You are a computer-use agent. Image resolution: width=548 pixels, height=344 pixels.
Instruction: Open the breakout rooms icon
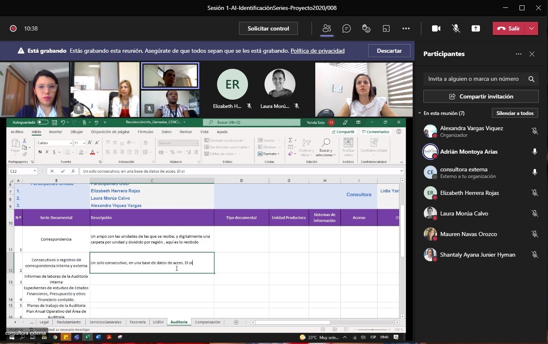pos(386,28)
